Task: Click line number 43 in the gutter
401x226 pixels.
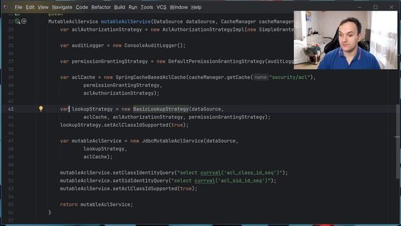Action: pos(11,109)
